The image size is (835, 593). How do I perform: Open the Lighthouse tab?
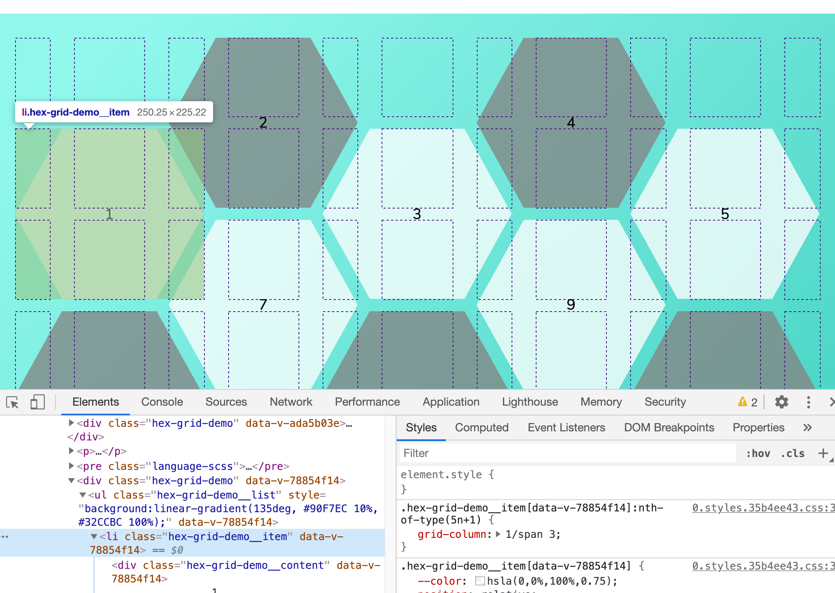(530, 402)
